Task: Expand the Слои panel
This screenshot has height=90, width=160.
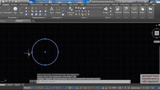Action: 84,17
